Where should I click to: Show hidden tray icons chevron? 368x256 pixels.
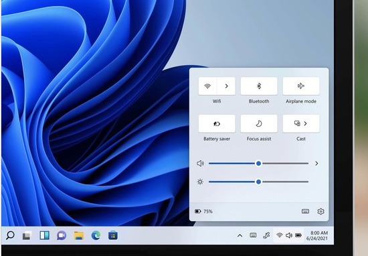(x=240, y=235)
